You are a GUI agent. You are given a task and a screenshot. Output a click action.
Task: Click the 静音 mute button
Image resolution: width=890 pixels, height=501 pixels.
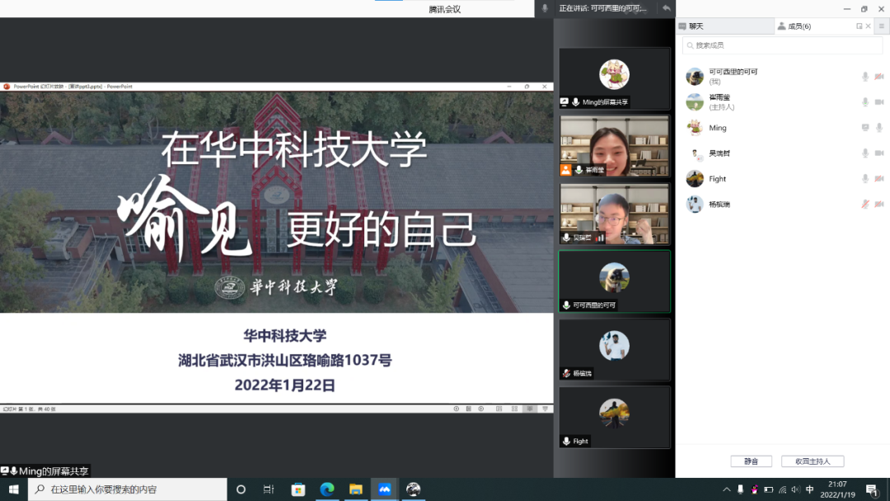[751, 461]
